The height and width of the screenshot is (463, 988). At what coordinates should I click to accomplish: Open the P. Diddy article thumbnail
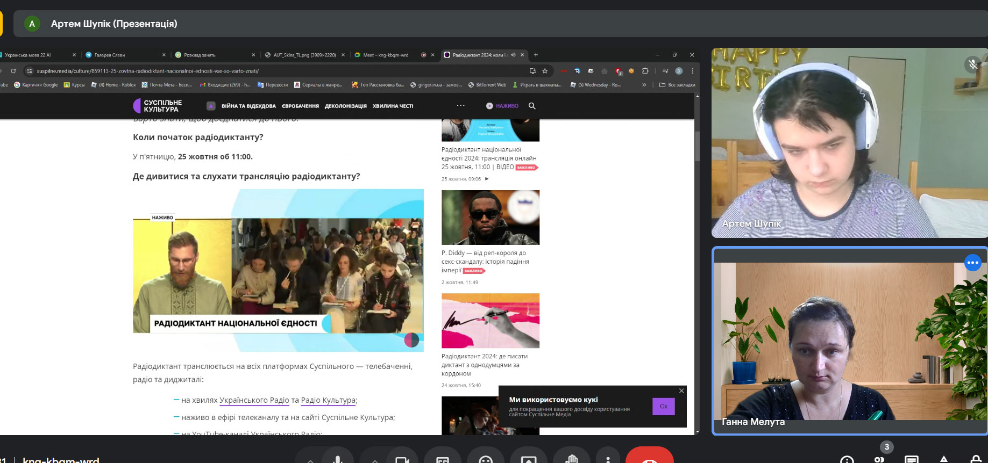[491, 218]
